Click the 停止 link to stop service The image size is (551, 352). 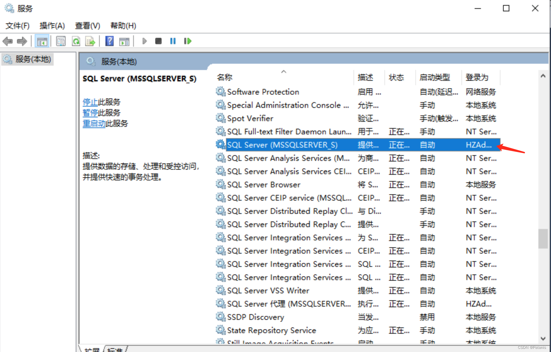pos(90,102)
